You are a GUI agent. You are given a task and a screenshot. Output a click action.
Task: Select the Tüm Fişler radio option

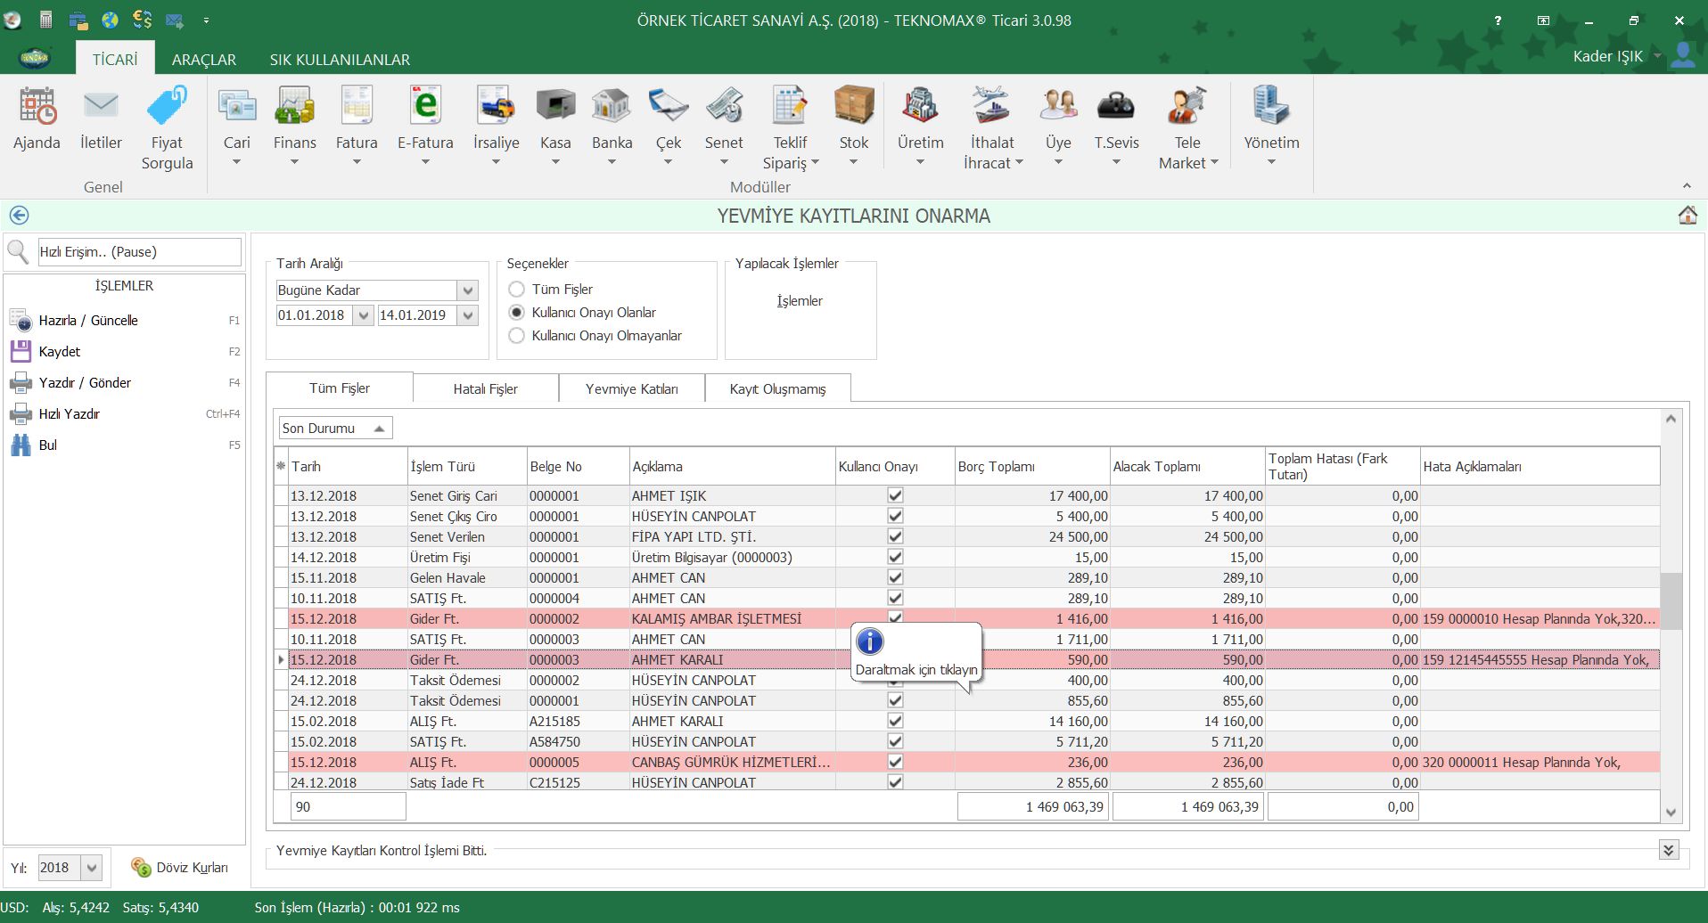(516, 290)
